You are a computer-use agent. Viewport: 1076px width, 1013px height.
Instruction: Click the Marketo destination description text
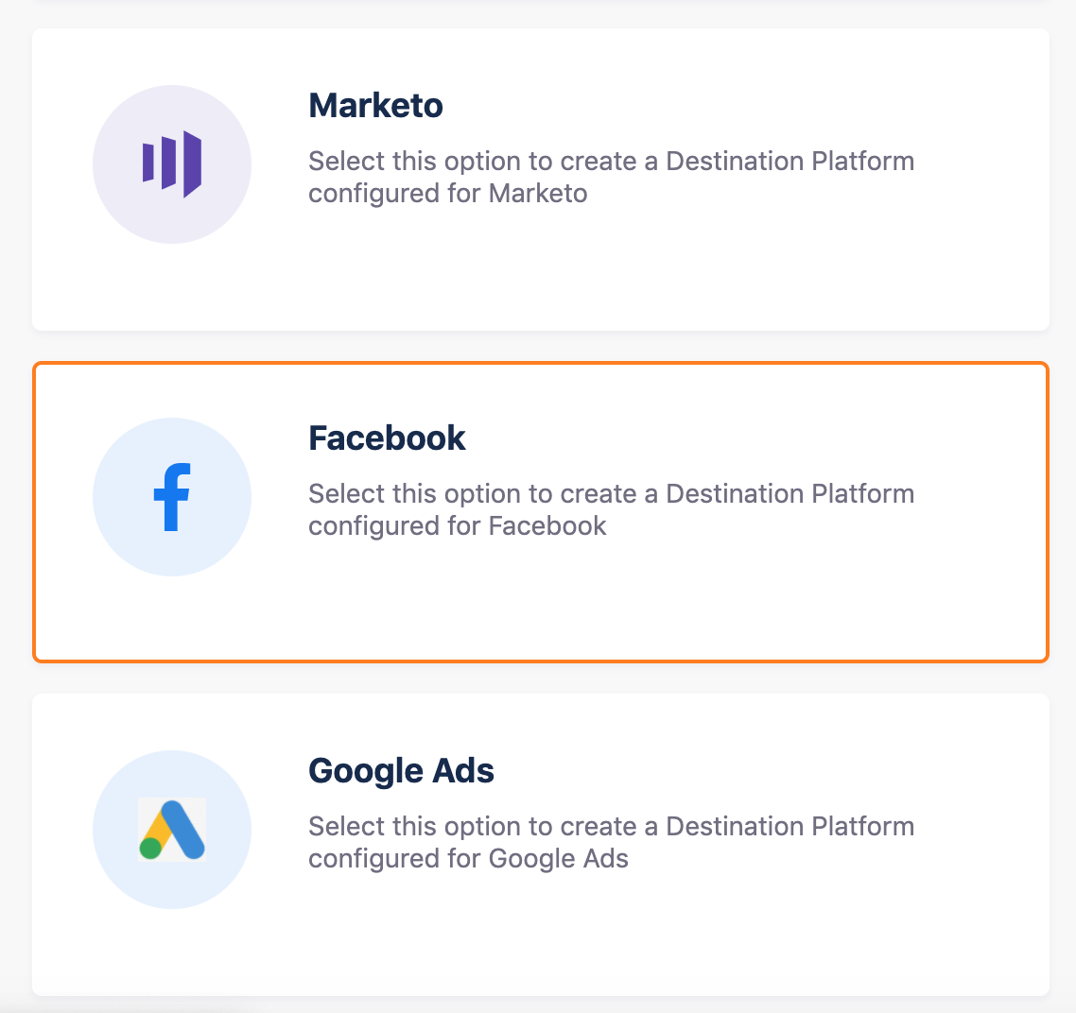tap(611, 177)
